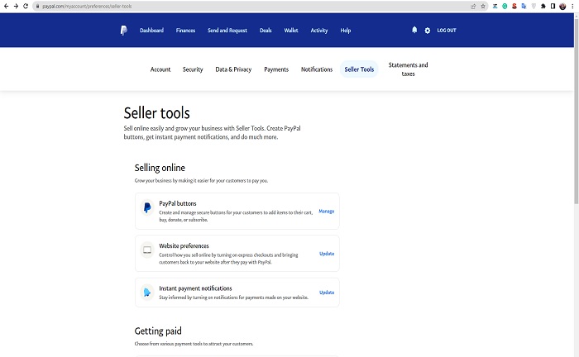Click the Instant payment notifications title

point(195,288)
